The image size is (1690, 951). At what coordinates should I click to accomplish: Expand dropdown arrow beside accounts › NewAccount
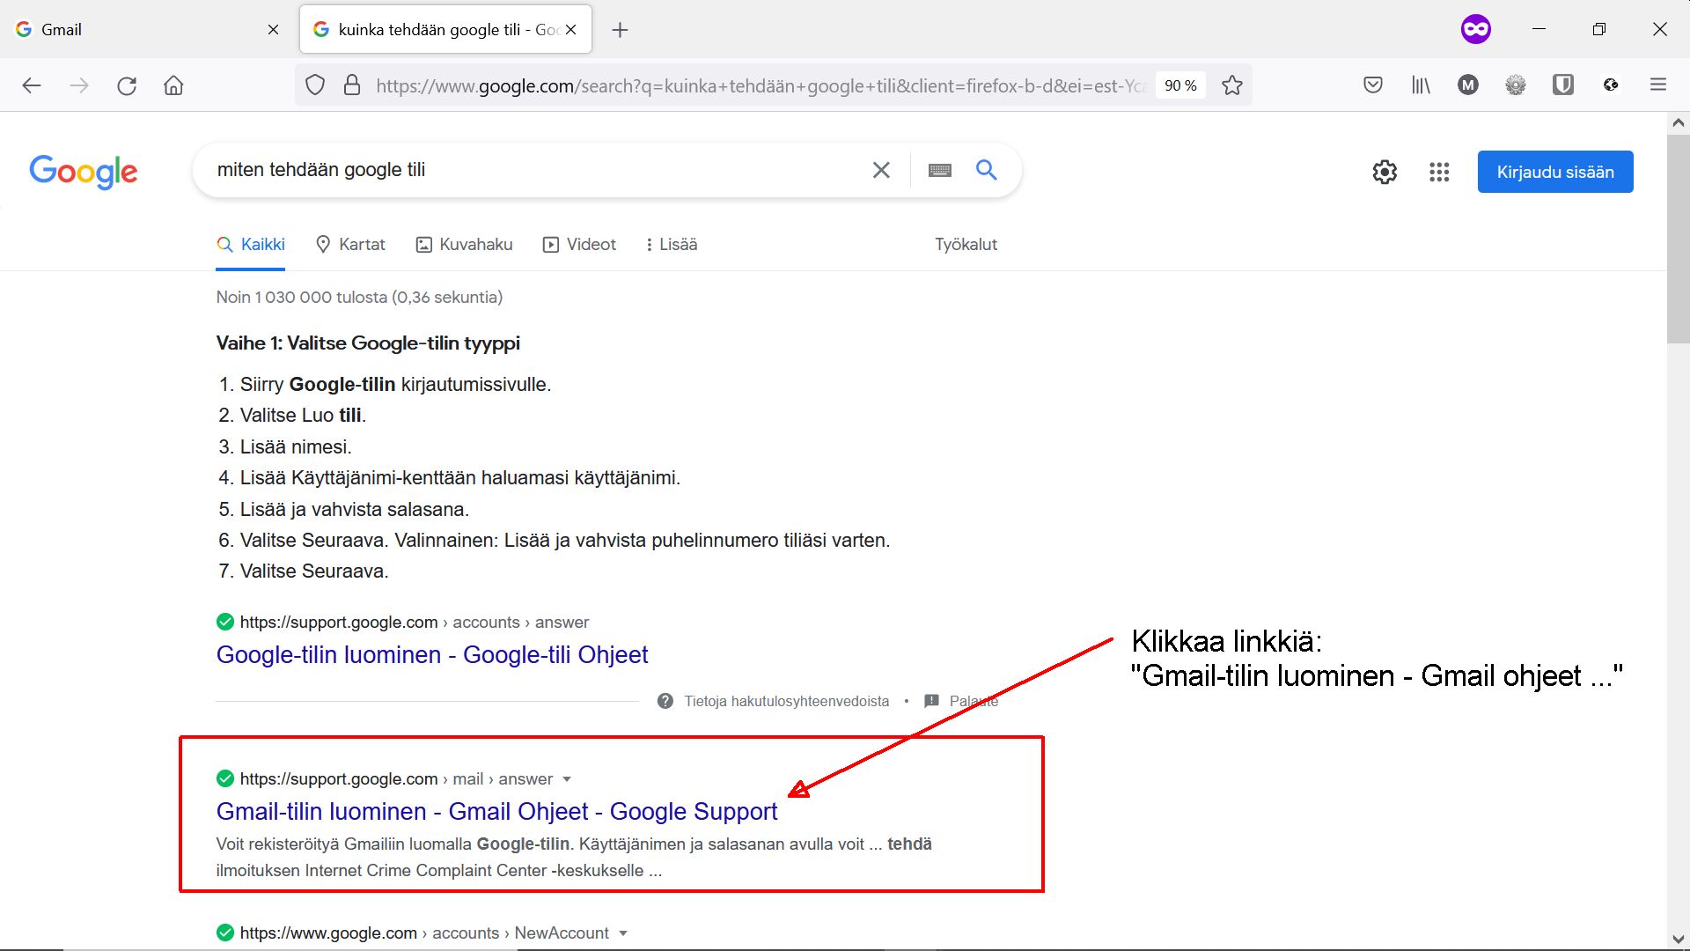(623, 933)
